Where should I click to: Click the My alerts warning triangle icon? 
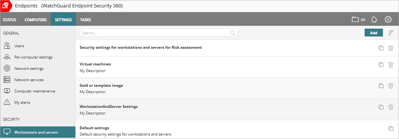click(7, 102)
